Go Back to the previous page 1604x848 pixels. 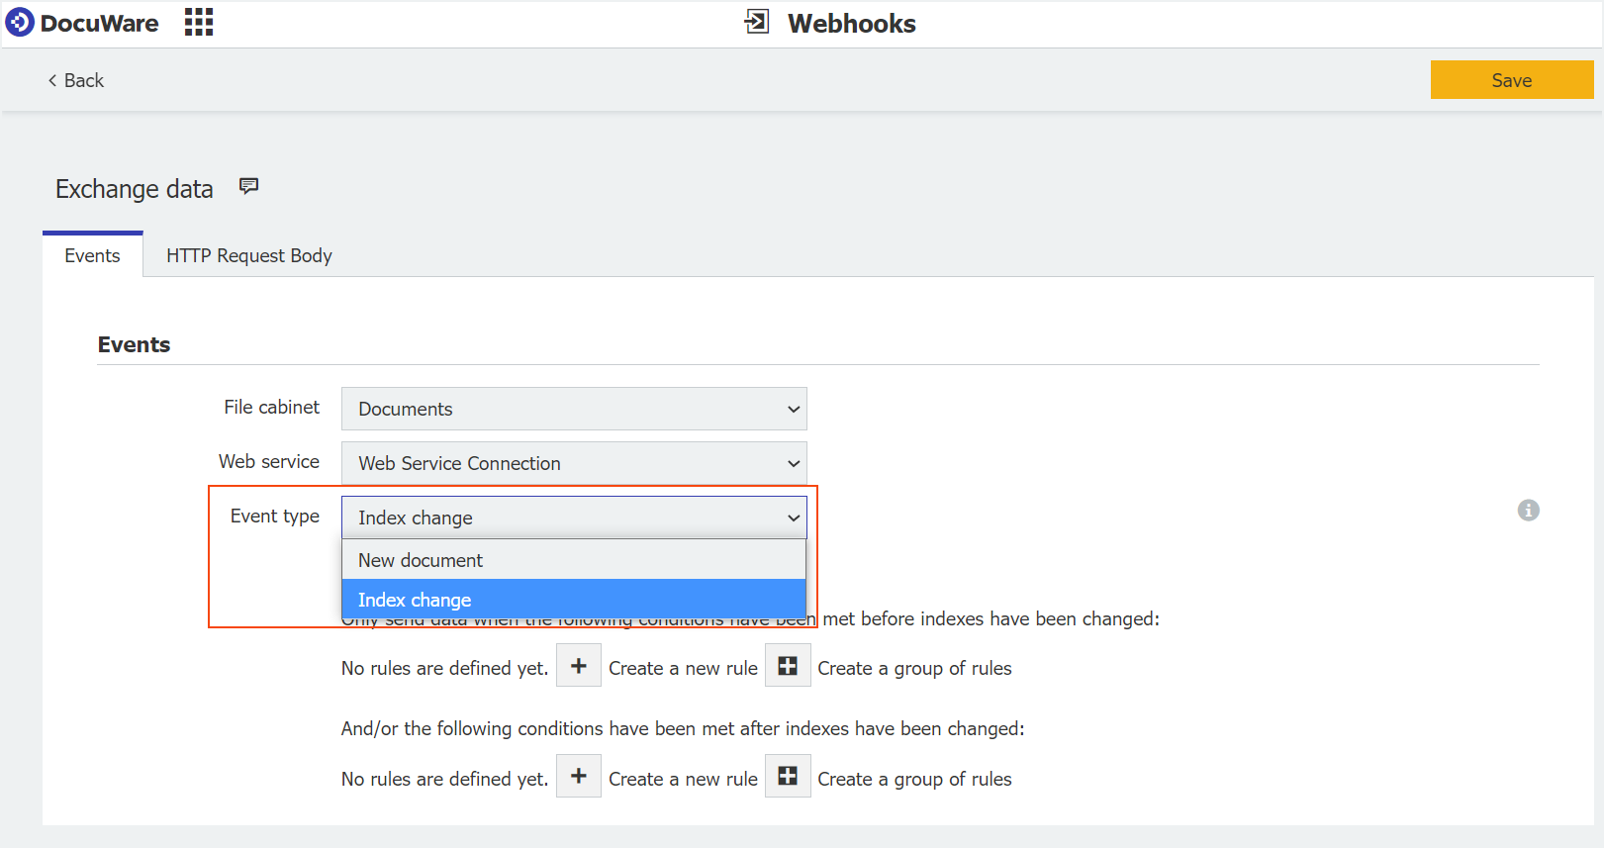click(75, 80)
